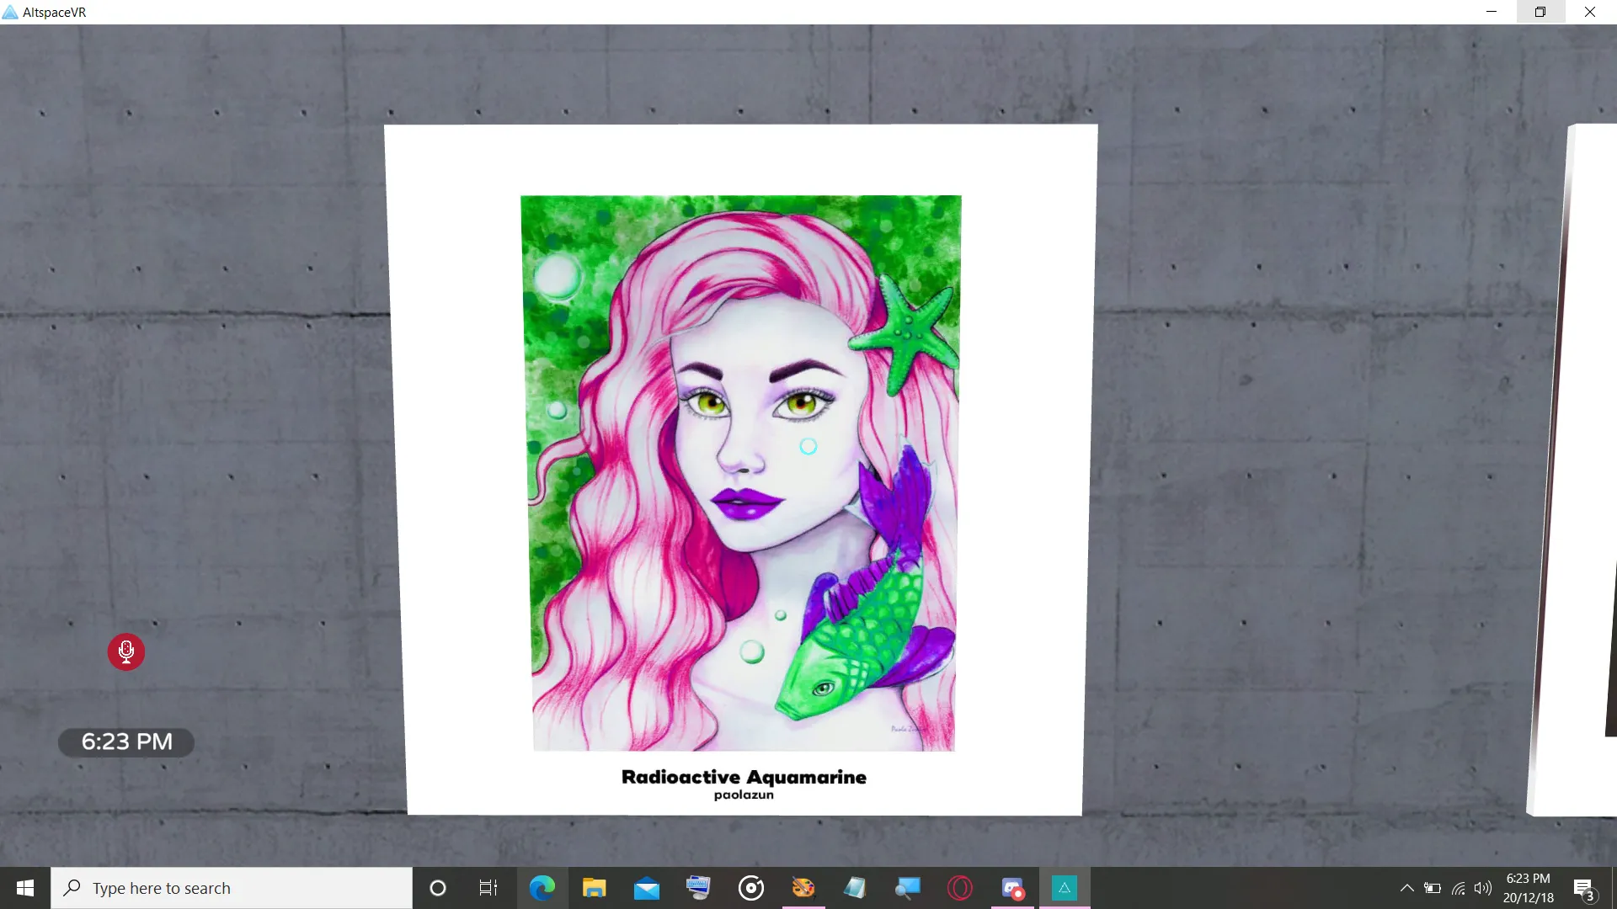
Task: Click the 6:23 PM in-app clock pill
Action: (126, 742)
